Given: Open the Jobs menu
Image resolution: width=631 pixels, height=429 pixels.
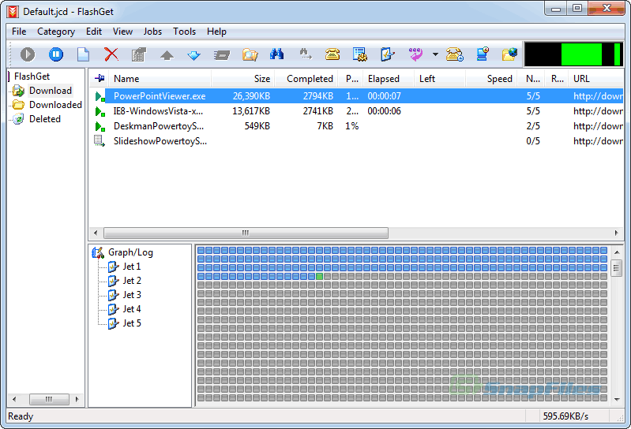Looking at the screenshot, I should click(x=152, y=32).
